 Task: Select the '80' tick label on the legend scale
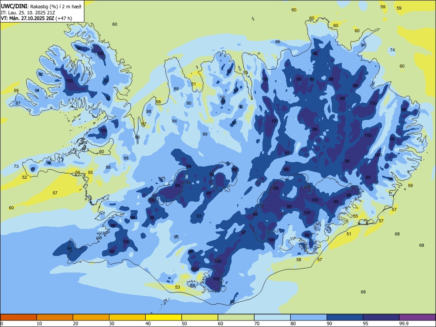[293, 324]
